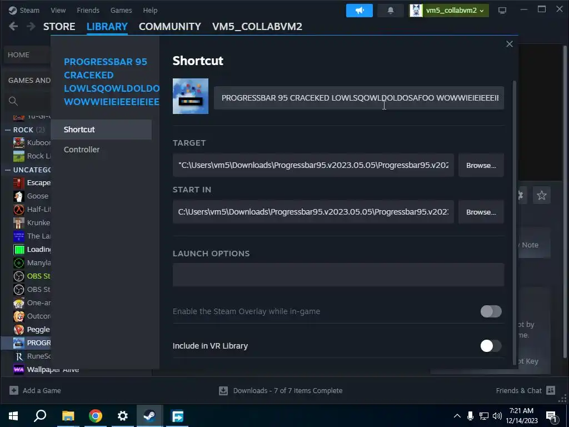This screenshot has height=427, width=569.
Task: Click the Target path input field
Action: click(313, 165)
